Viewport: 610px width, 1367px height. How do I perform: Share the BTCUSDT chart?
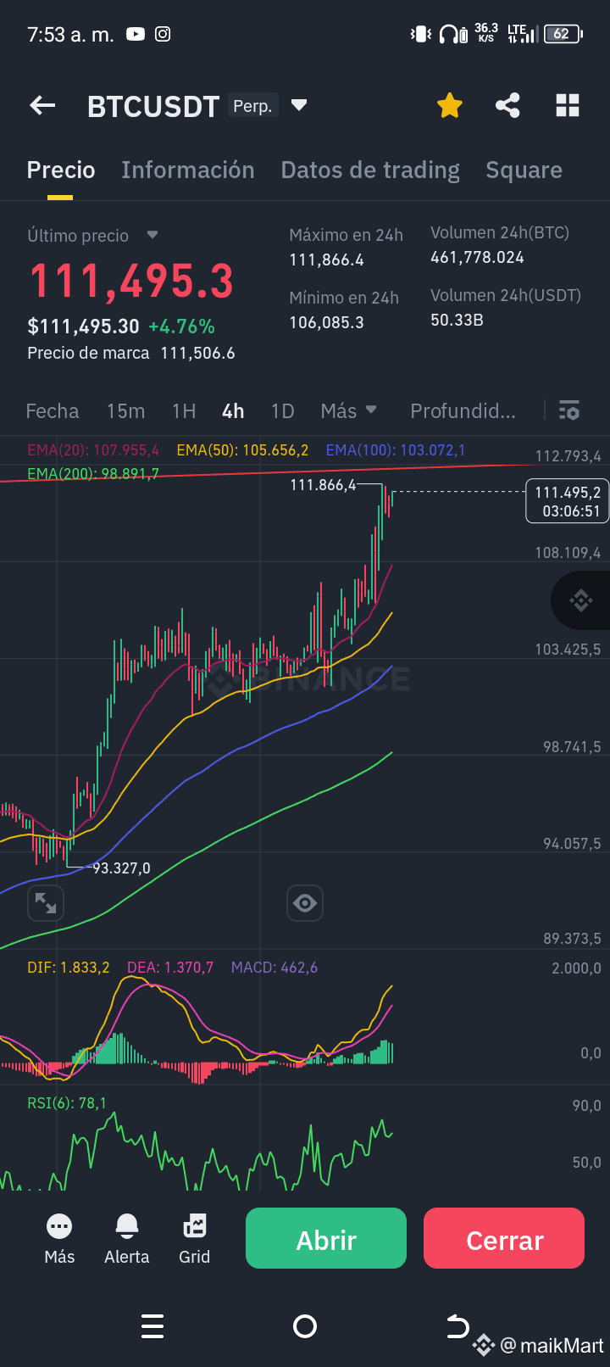tap(507, 106)
